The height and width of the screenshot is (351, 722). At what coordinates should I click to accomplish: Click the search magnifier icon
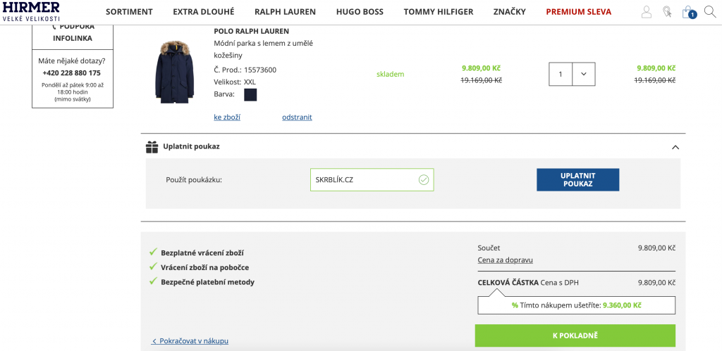709,11
